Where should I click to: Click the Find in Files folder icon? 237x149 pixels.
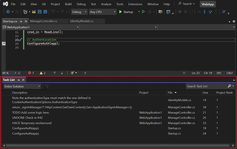[x=160, y=12]
